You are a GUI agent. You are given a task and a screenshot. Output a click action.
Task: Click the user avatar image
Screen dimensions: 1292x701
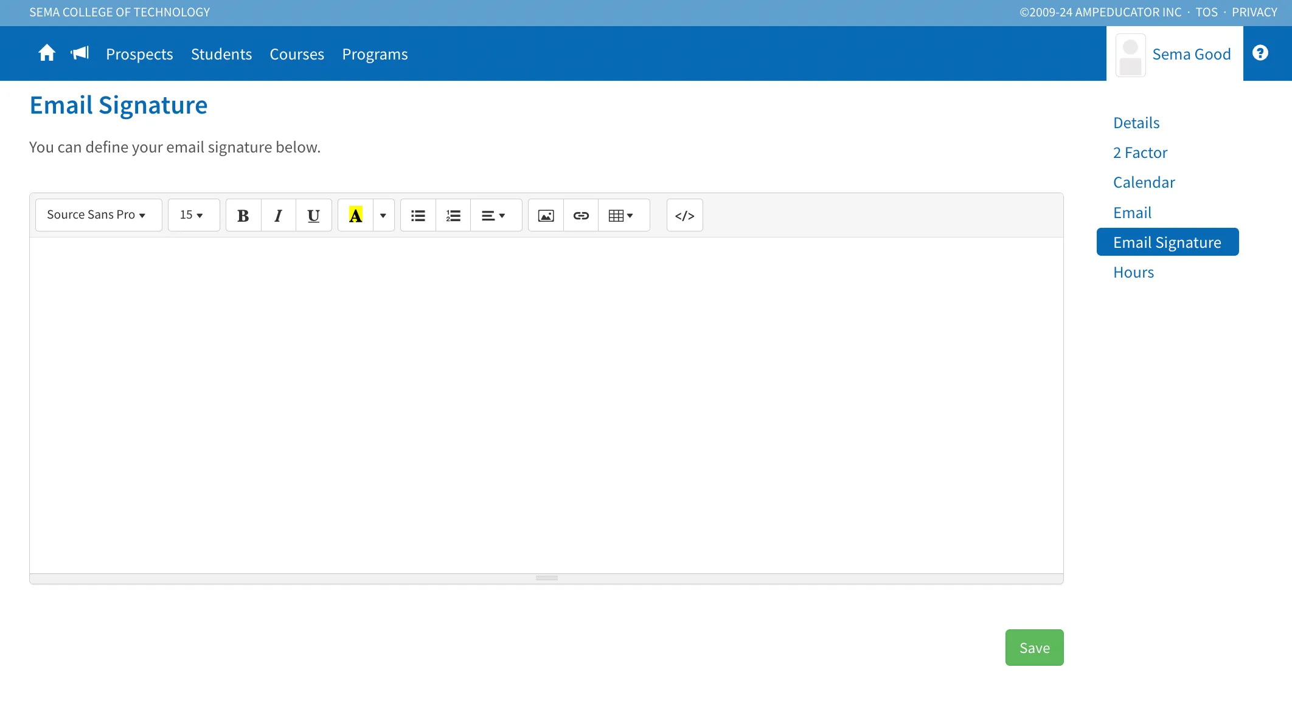[1131, 55]
